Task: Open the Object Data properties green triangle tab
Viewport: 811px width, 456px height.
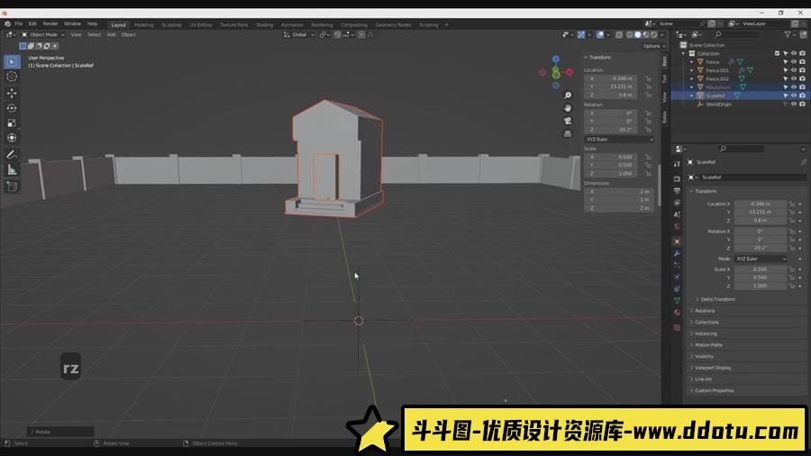Action: click(677, 300)
